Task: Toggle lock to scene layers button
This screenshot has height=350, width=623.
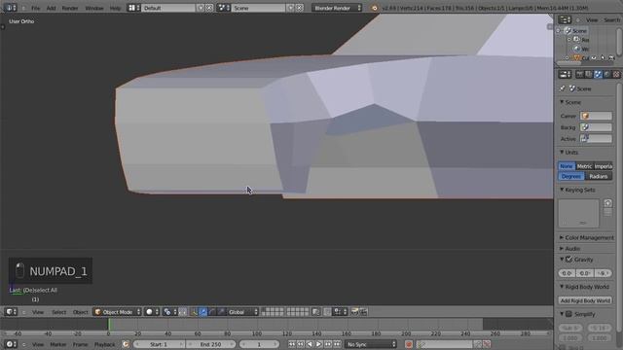Action: [315, 312]
